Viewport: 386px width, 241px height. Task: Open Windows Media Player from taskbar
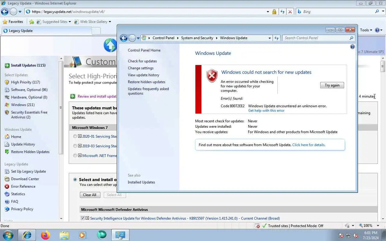coord(83,235)
